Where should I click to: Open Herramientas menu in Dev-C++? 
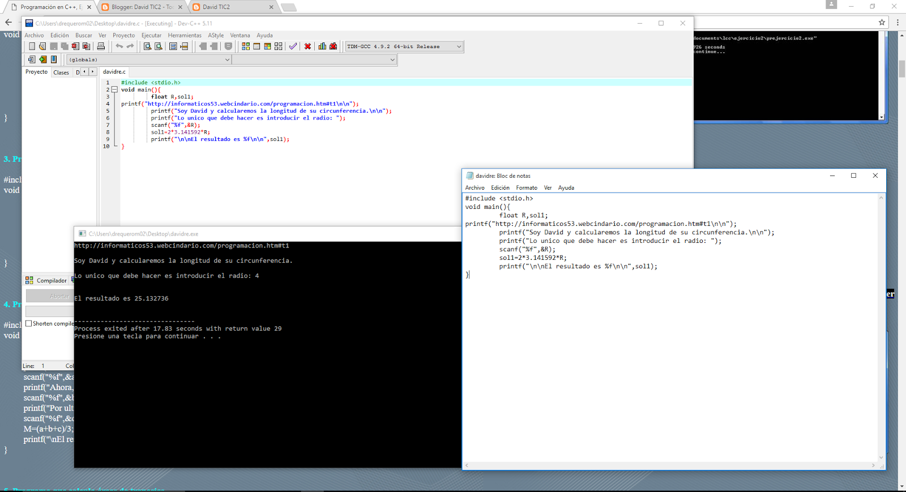click(185, 35)
